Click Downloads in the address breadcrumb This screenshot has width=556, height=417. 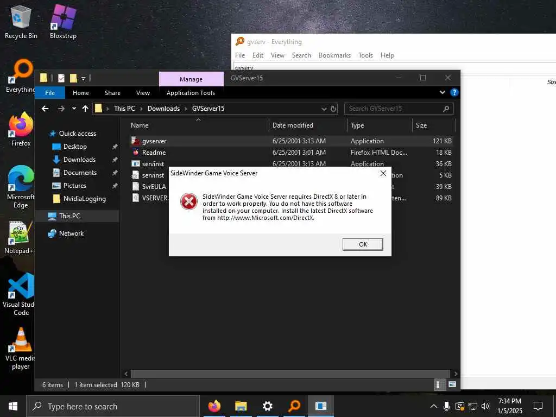point(163,109)
